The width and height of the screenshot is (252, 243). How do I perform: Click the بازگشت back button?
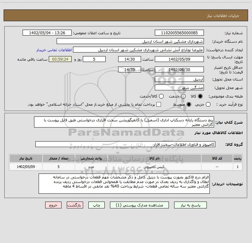(75, 205)
